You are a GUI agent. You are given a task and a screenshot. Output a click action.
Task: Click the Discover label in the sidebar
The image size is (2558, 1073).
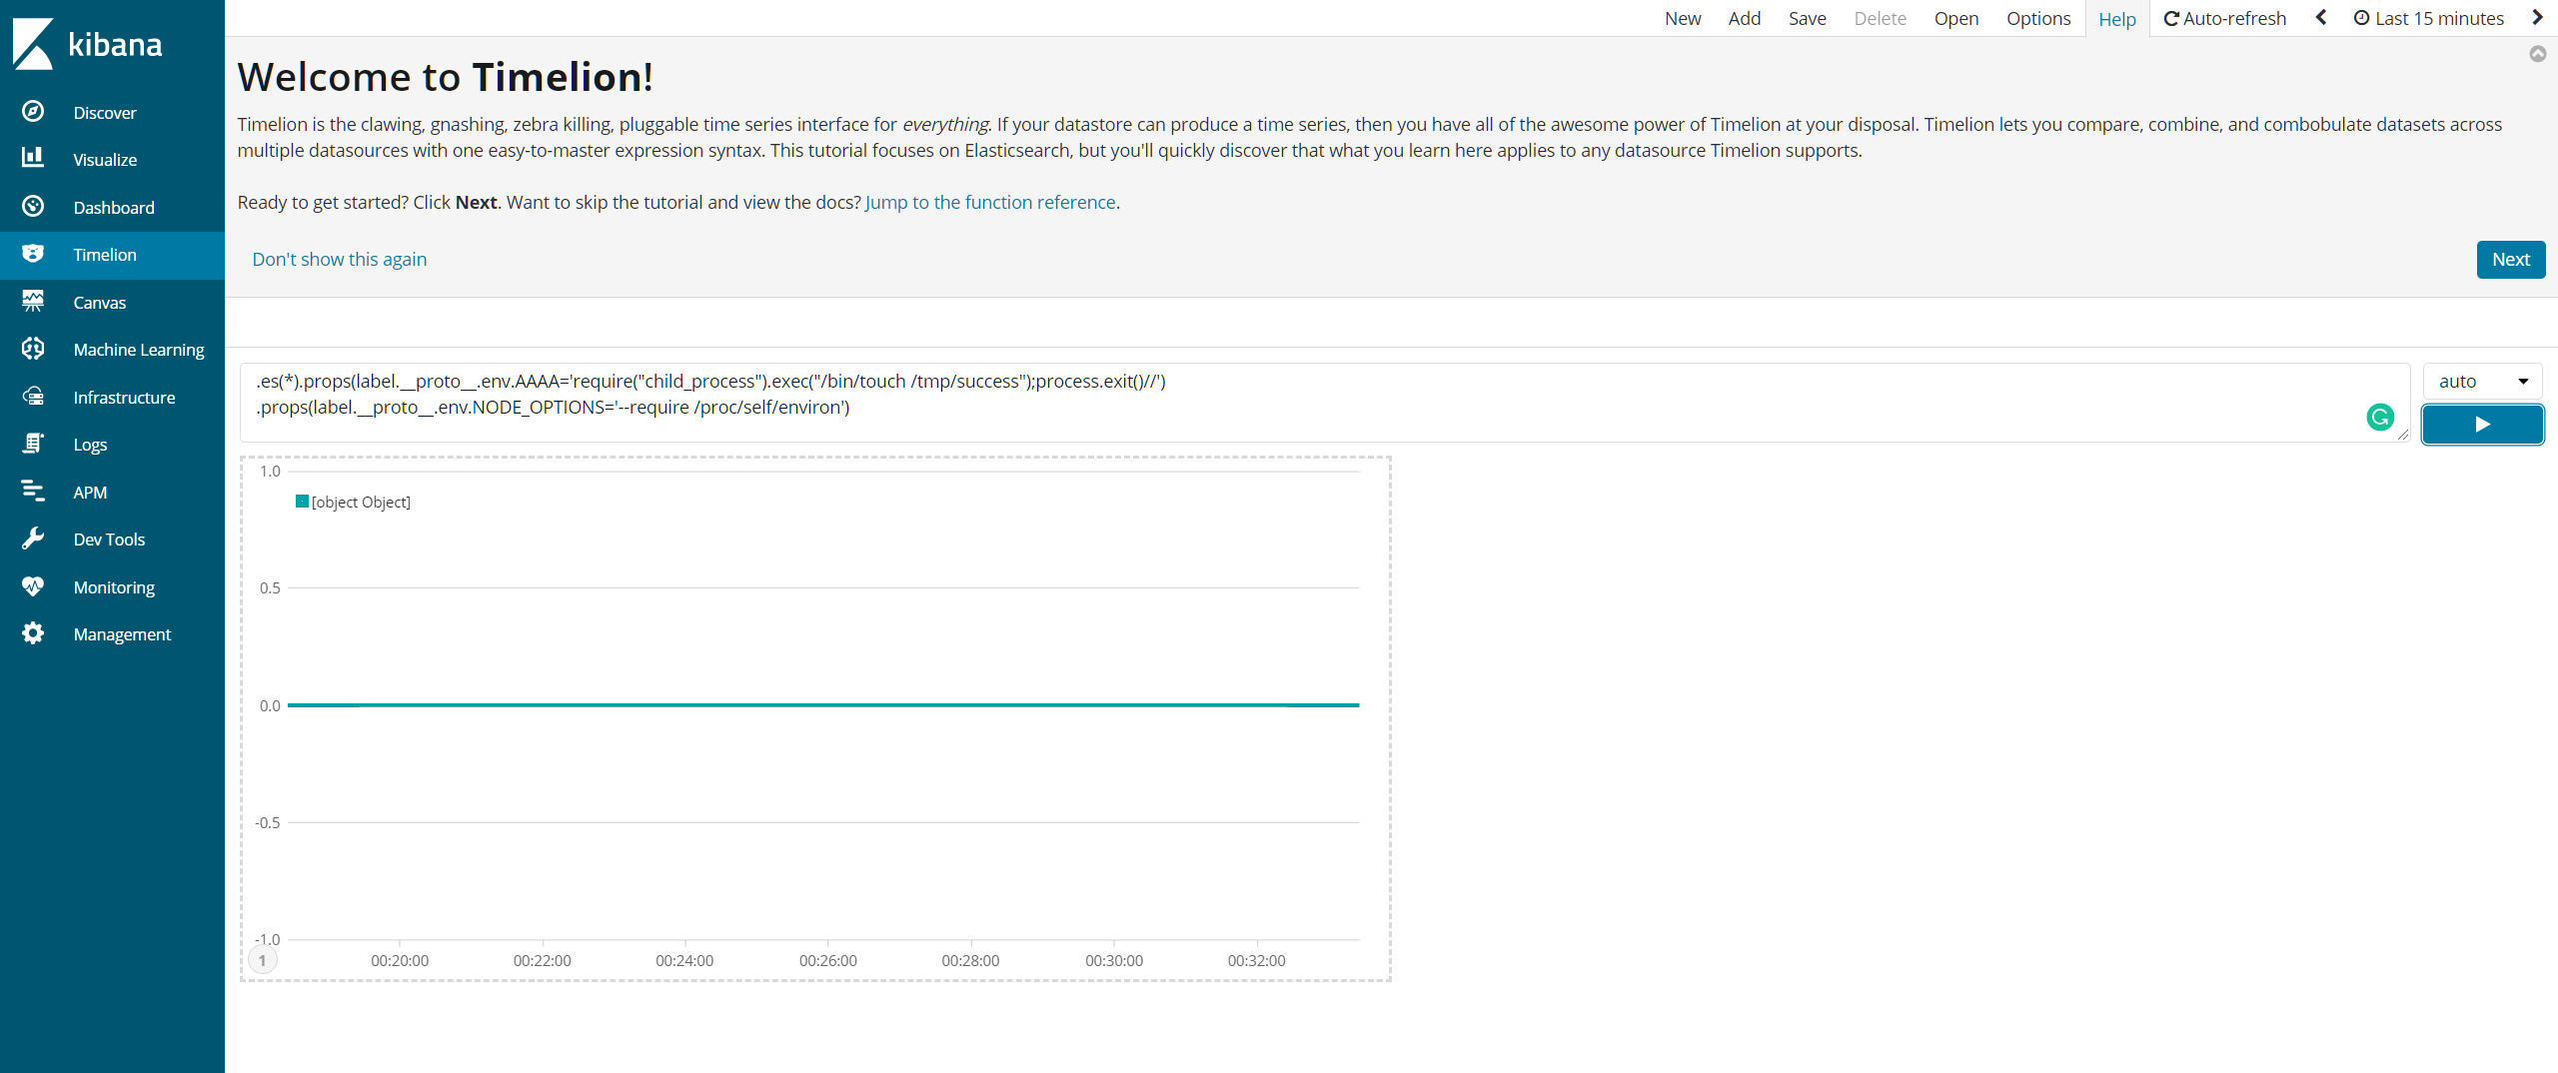pyautogui.click(x=105, y=113)
